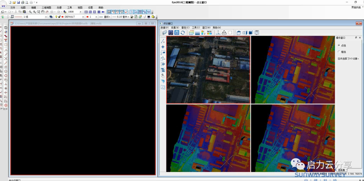Apply the color grid rendering icon
Image resolution: width=364 pixels, height=181 pixels.
(x=191, y=33)
